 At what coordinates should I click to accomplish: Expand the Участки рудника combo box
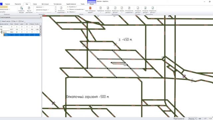tap(41, 17)
